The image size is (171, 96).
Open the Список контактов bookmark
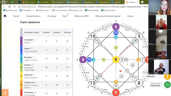(60, 10)
